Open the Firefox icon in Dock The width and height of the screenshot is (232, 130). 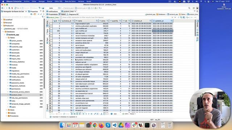(101, 125)
